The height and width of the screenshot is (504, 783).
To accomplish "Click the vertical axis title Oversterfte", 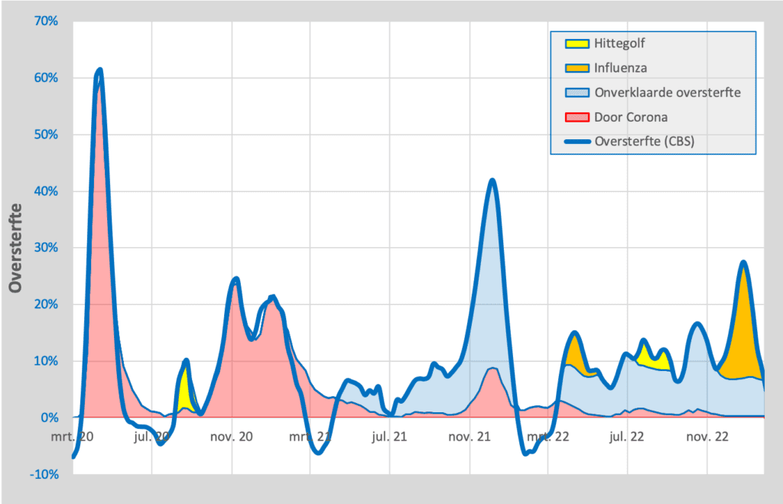I will (15, 248).
